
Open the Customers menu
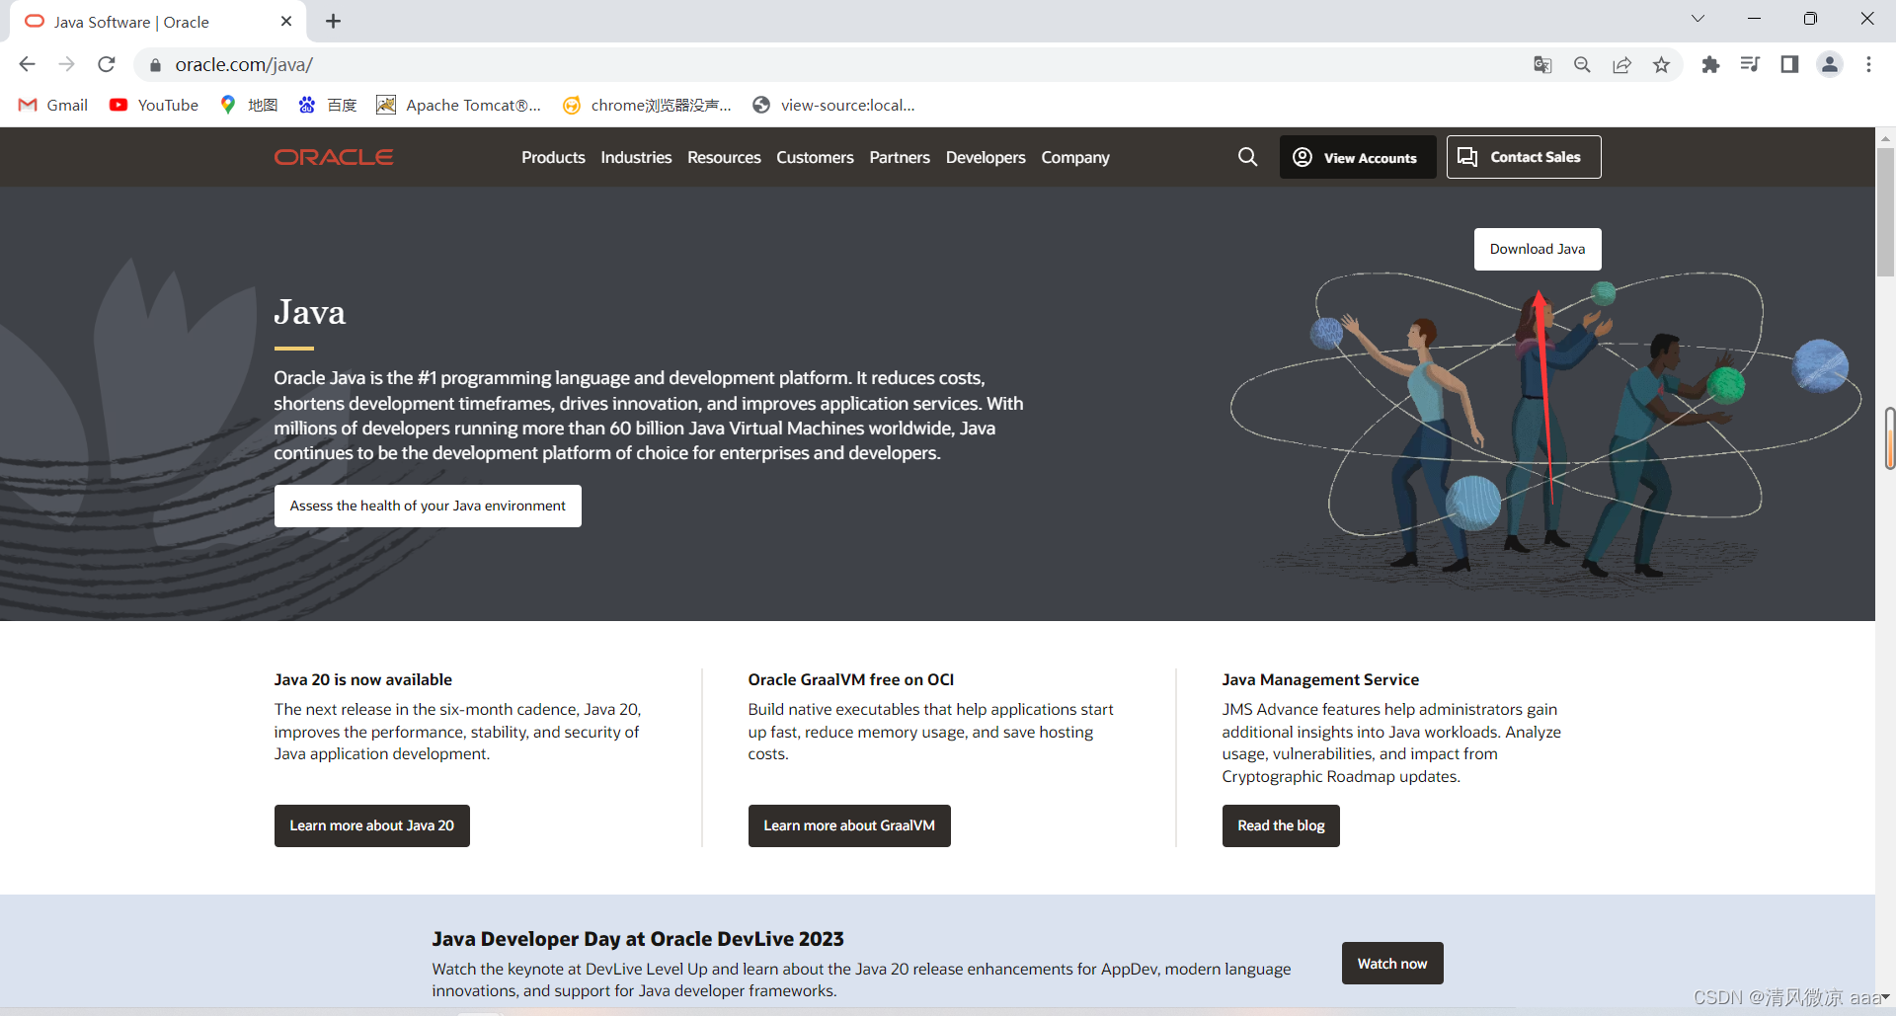[815, 157]
